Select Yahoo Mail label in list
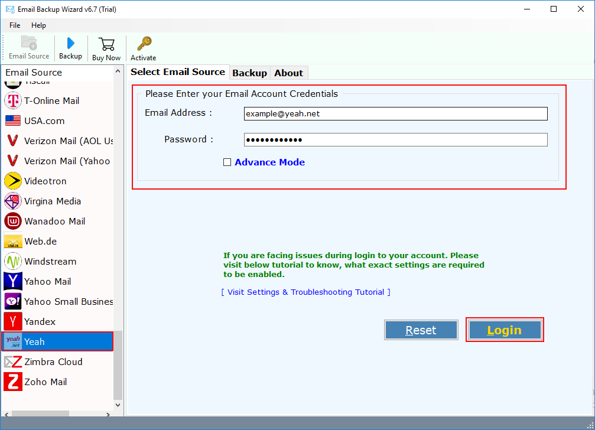Viewport: 595px width, 430px height. (47, 281)
